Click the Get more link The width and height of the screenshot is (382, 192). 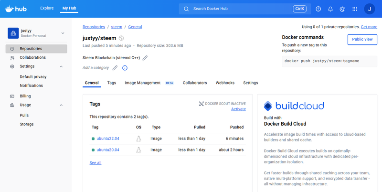point(369,27)
